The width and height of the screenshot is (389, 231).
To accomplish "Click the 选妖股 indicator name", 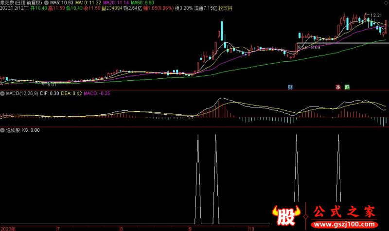I will click(x=13, y=130).
